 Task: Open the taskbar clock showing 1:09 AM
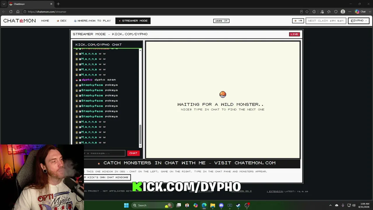coord(365,205)
